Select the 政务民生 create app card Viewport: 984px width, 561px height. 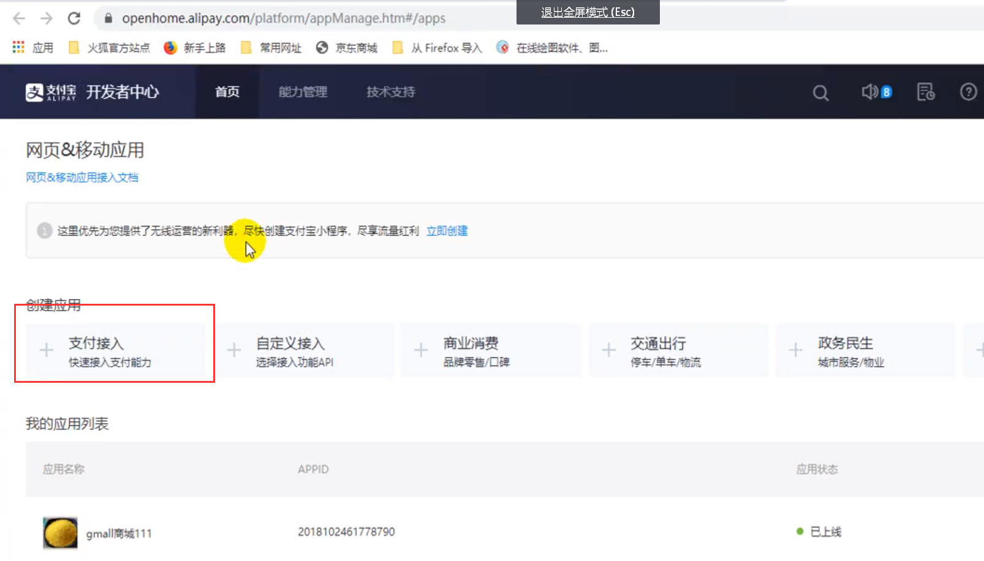865,351
